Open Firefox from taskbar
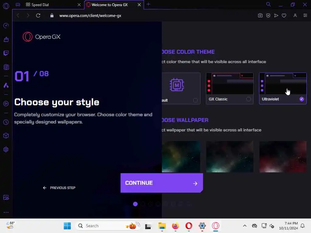Viewport: 311px width, 233px height. 175,226
